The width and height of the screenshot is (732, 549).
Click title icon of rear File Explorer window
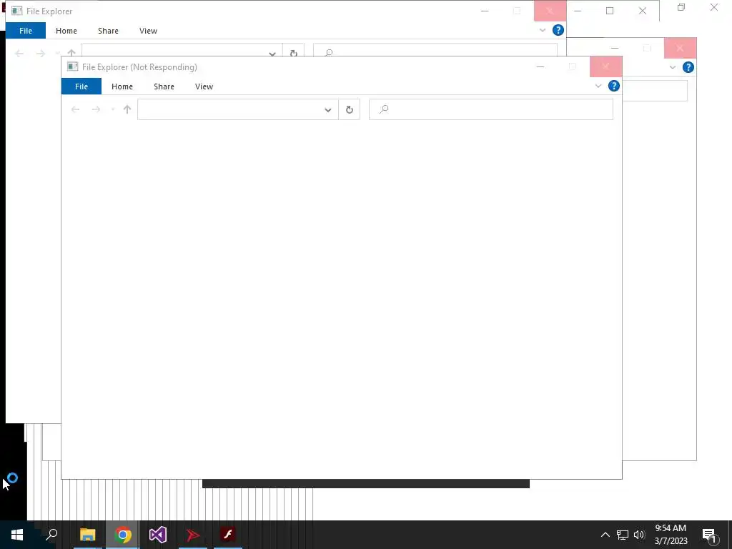coord(17,11)
